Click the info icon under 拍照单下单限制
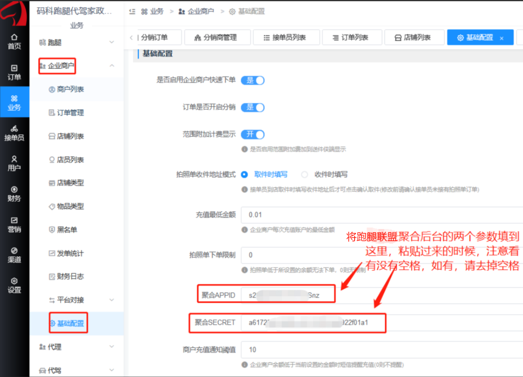523x377 pixels. pos(245,270)
